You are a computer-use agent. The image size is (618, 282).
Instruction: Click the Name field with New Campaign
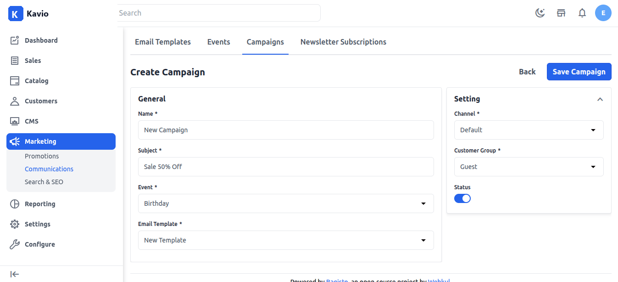click(286, 130)
